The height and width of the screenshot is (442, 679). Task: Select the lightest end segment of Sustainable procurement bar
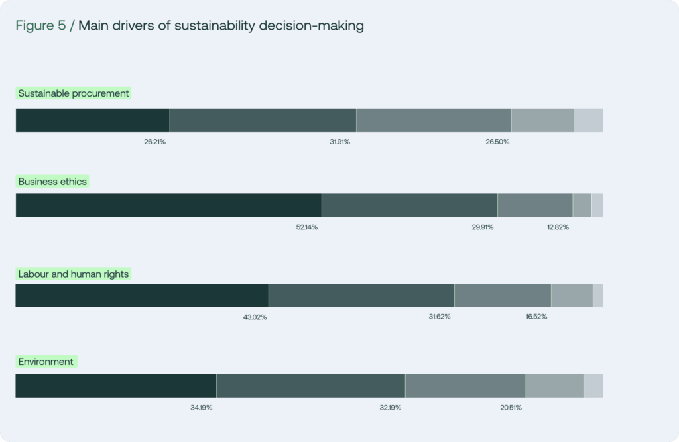click(x=589, y=121)
